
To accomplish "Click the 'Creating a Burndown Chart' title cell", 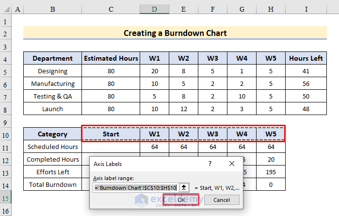I will coord(175,33).
